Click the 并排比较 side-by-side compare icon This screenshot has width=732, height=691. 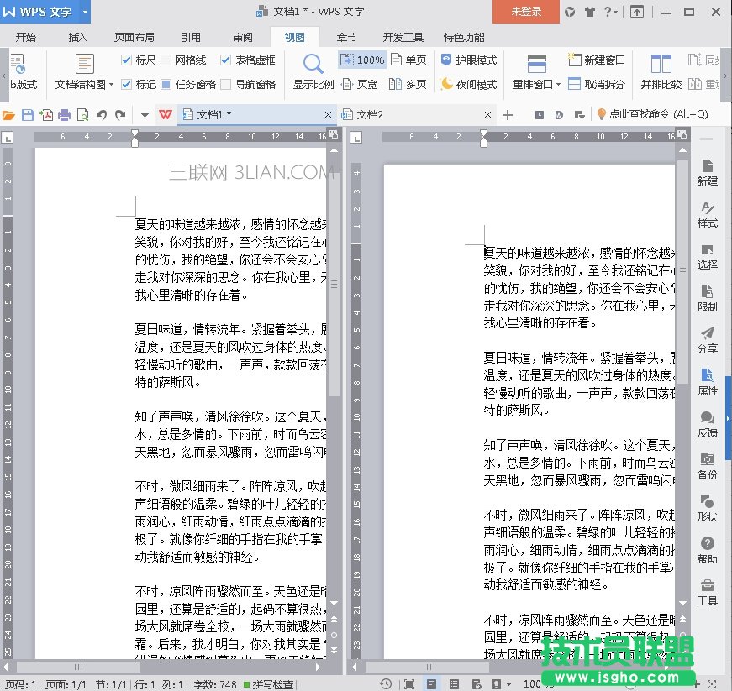tap(661, 65)
